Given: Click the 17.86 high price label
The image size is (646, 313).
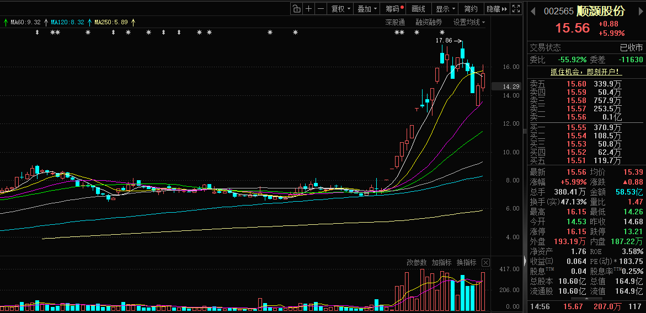Looking at the screenshot, I should 444,41.
